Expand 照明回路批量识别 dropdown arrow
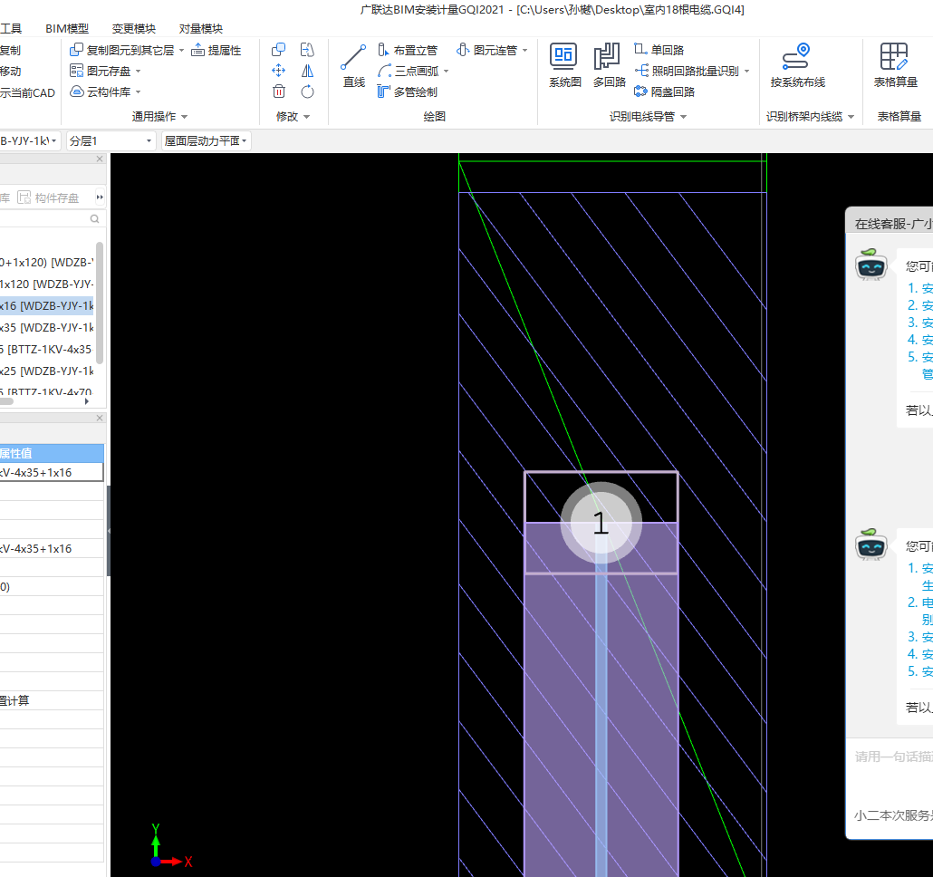The image size is (933, 877). coord(746,72)
